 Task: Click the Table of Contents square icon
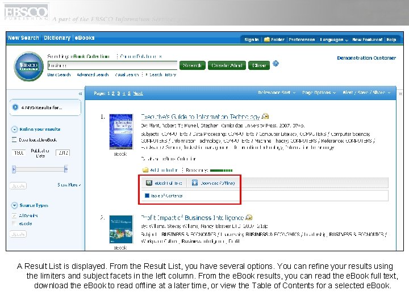(147, 195)
